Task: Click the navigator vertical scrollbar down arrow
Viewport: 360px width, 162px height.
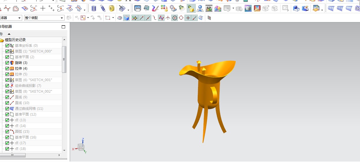Action: (64, 150)
